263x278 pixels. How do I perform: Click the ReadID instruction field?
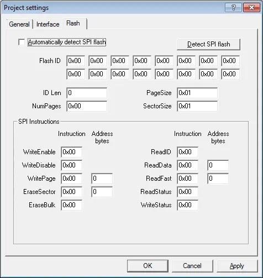(188, 152)
